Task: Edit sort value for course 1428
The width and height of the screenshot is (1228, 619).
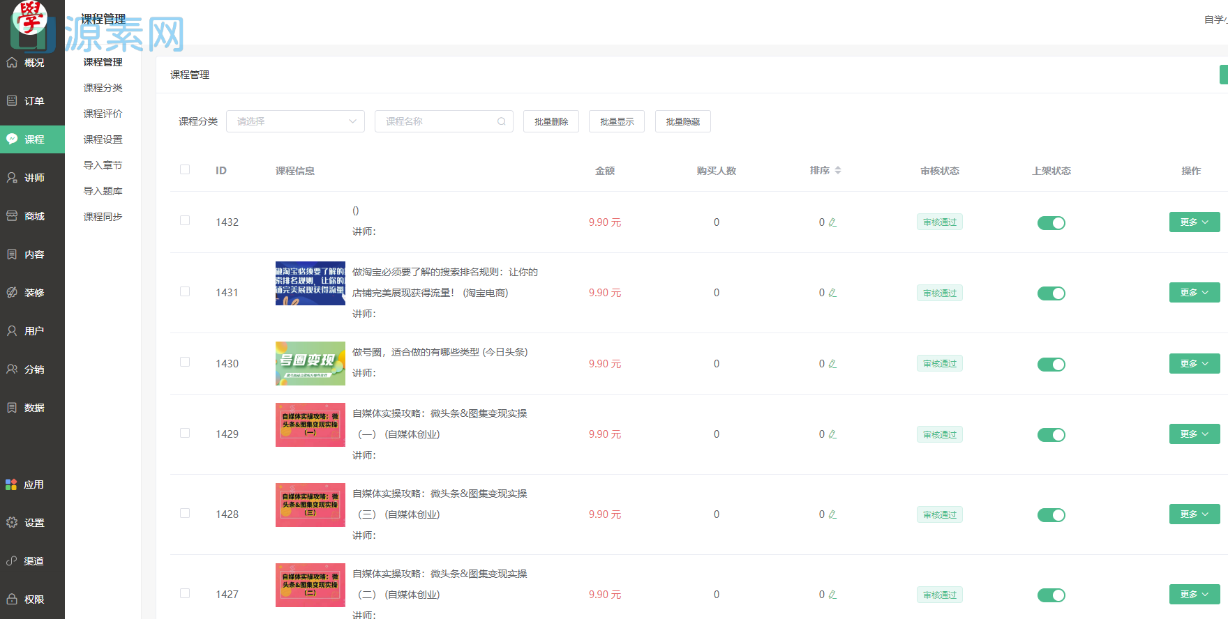Action: click(x=832, y=514)
